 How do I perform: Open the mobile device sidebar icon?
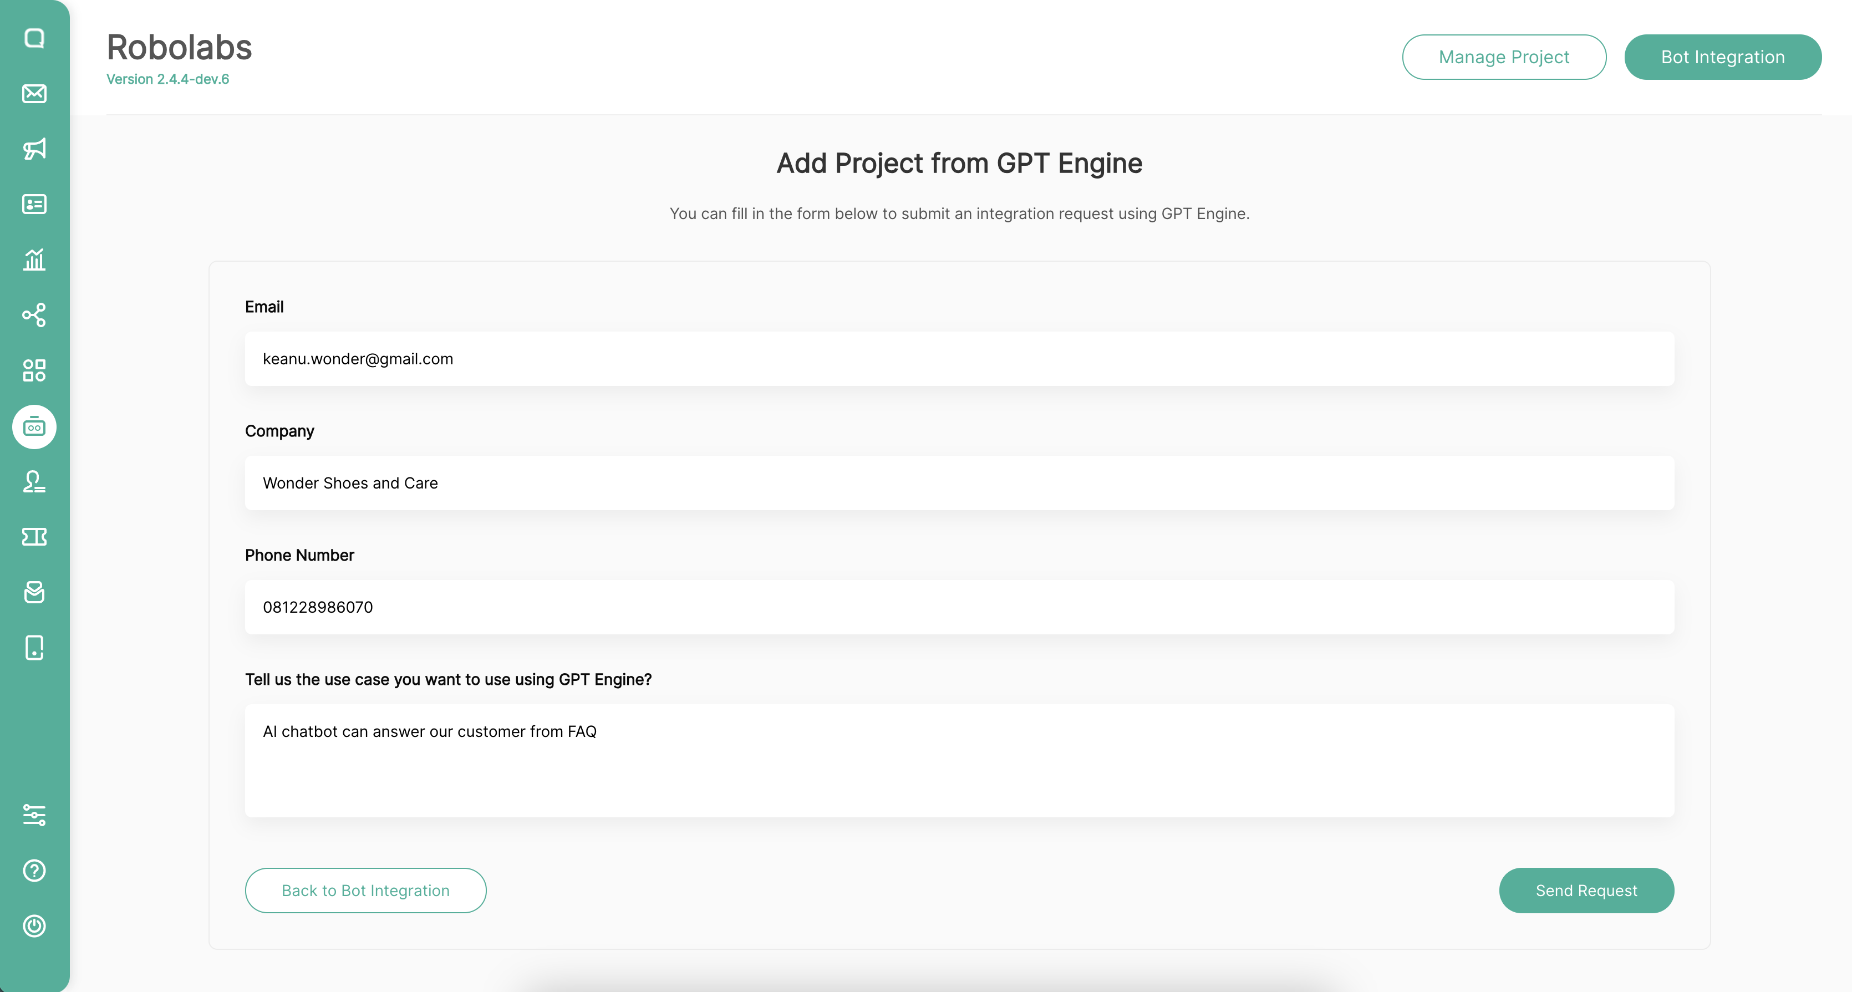[x=34, y=648]
